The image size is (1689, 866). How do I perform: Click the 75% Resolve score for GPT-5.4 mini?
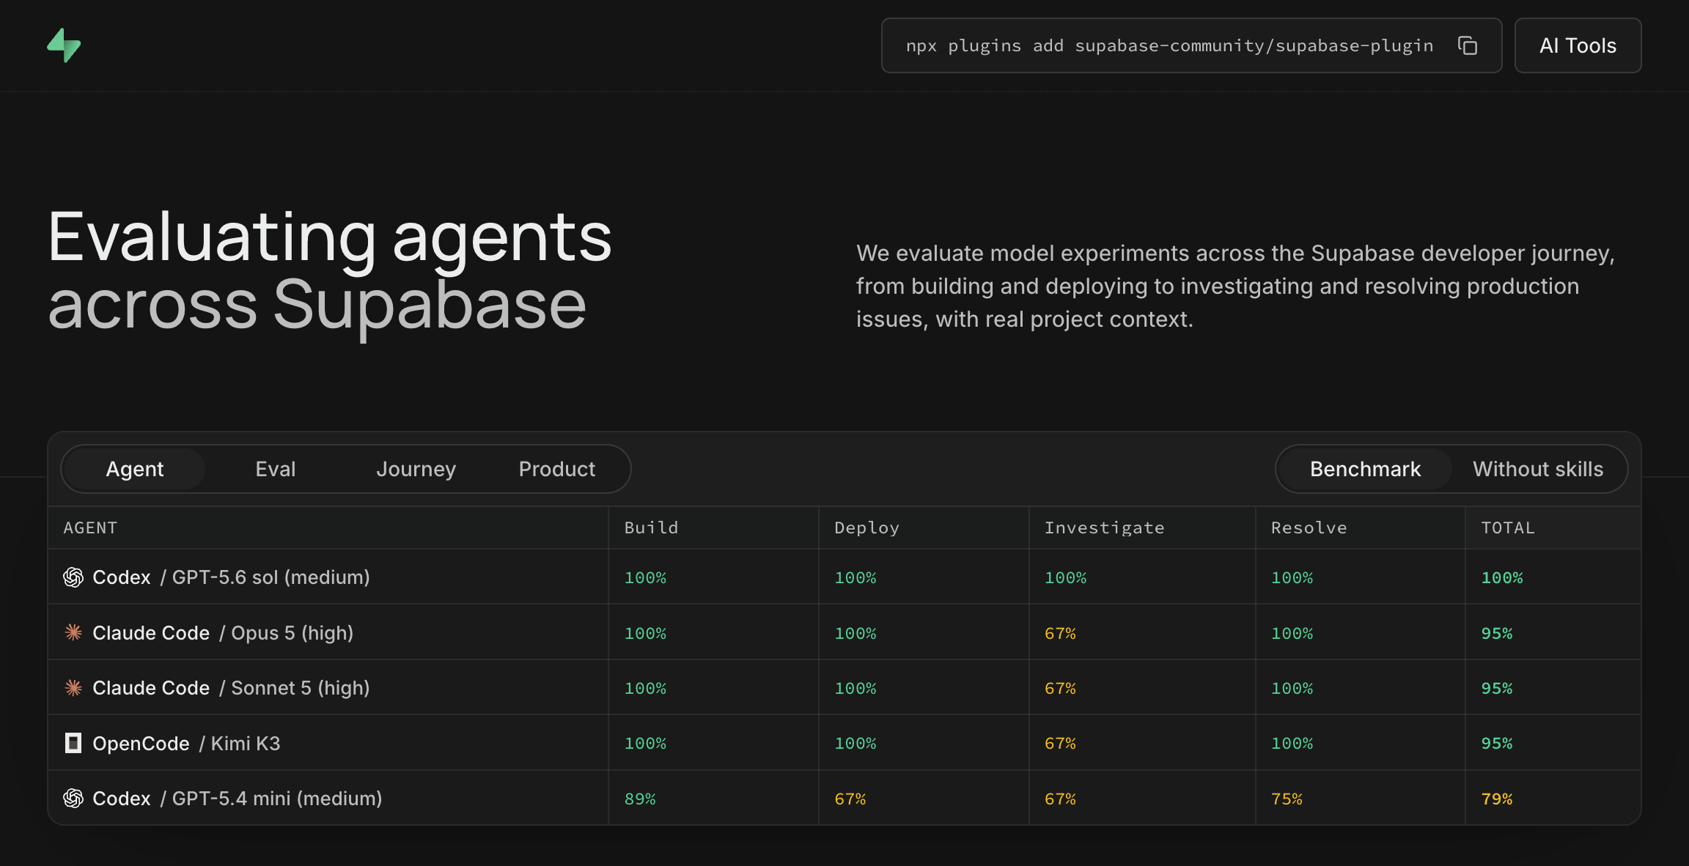[x=1287, y=799]
